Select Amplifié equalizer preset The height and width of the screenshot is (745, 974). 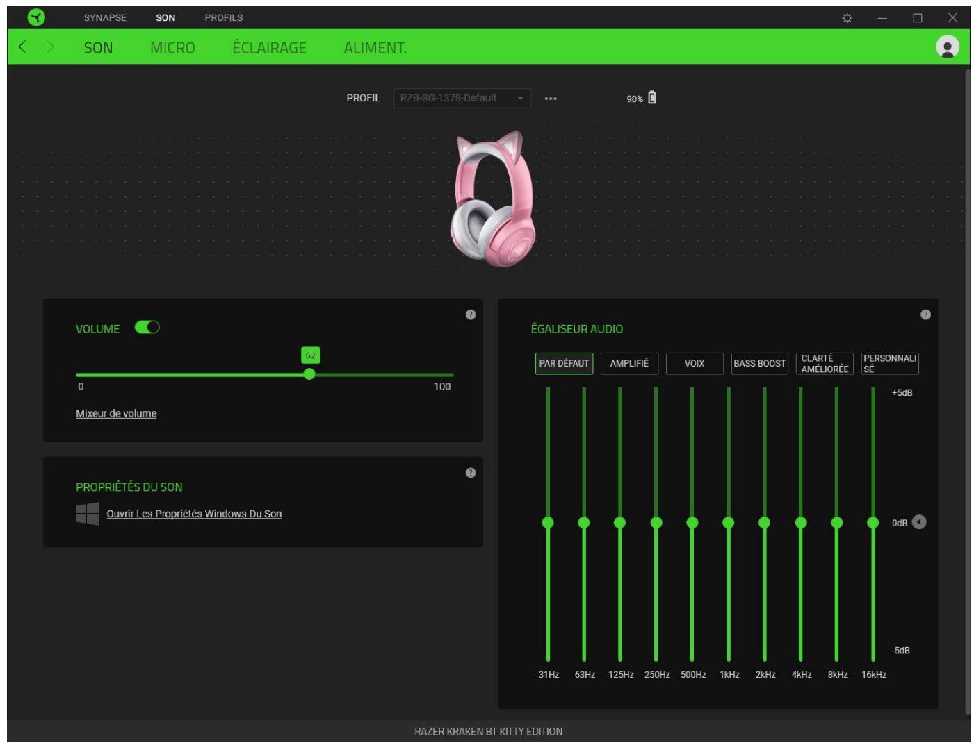629,363
